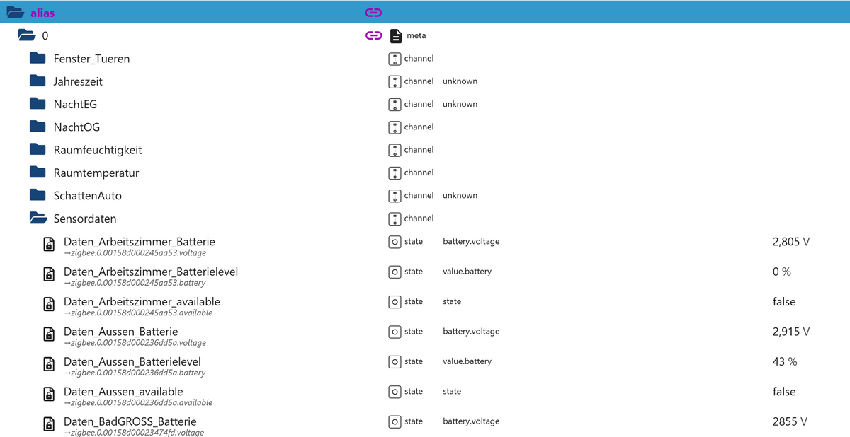The height and width of the screenshot is (437, 850).
Task: Collapse the 0 instance folder
Action: coord(26,35)
